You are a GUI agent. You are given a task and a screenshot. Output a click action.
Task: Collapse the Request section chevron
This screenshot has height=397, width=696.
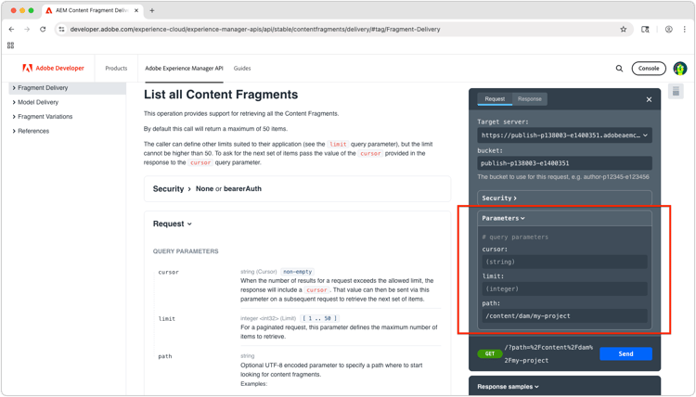(x=189, y=224)
